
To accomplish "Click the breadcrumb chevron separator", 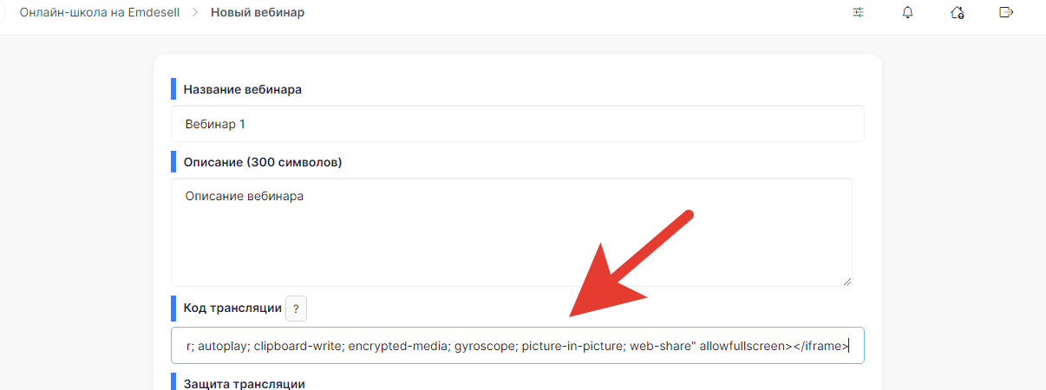I will (195, 13).
